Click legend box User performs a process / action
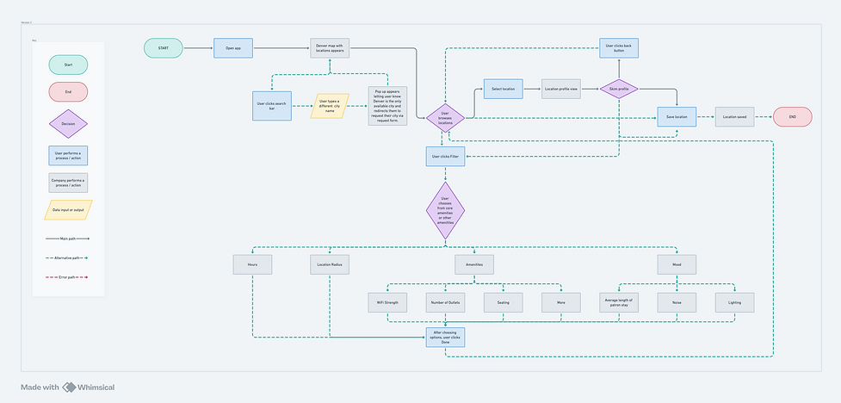Image resolution: width=841 pixels, height=403 pixels. [x=68, y=156]
